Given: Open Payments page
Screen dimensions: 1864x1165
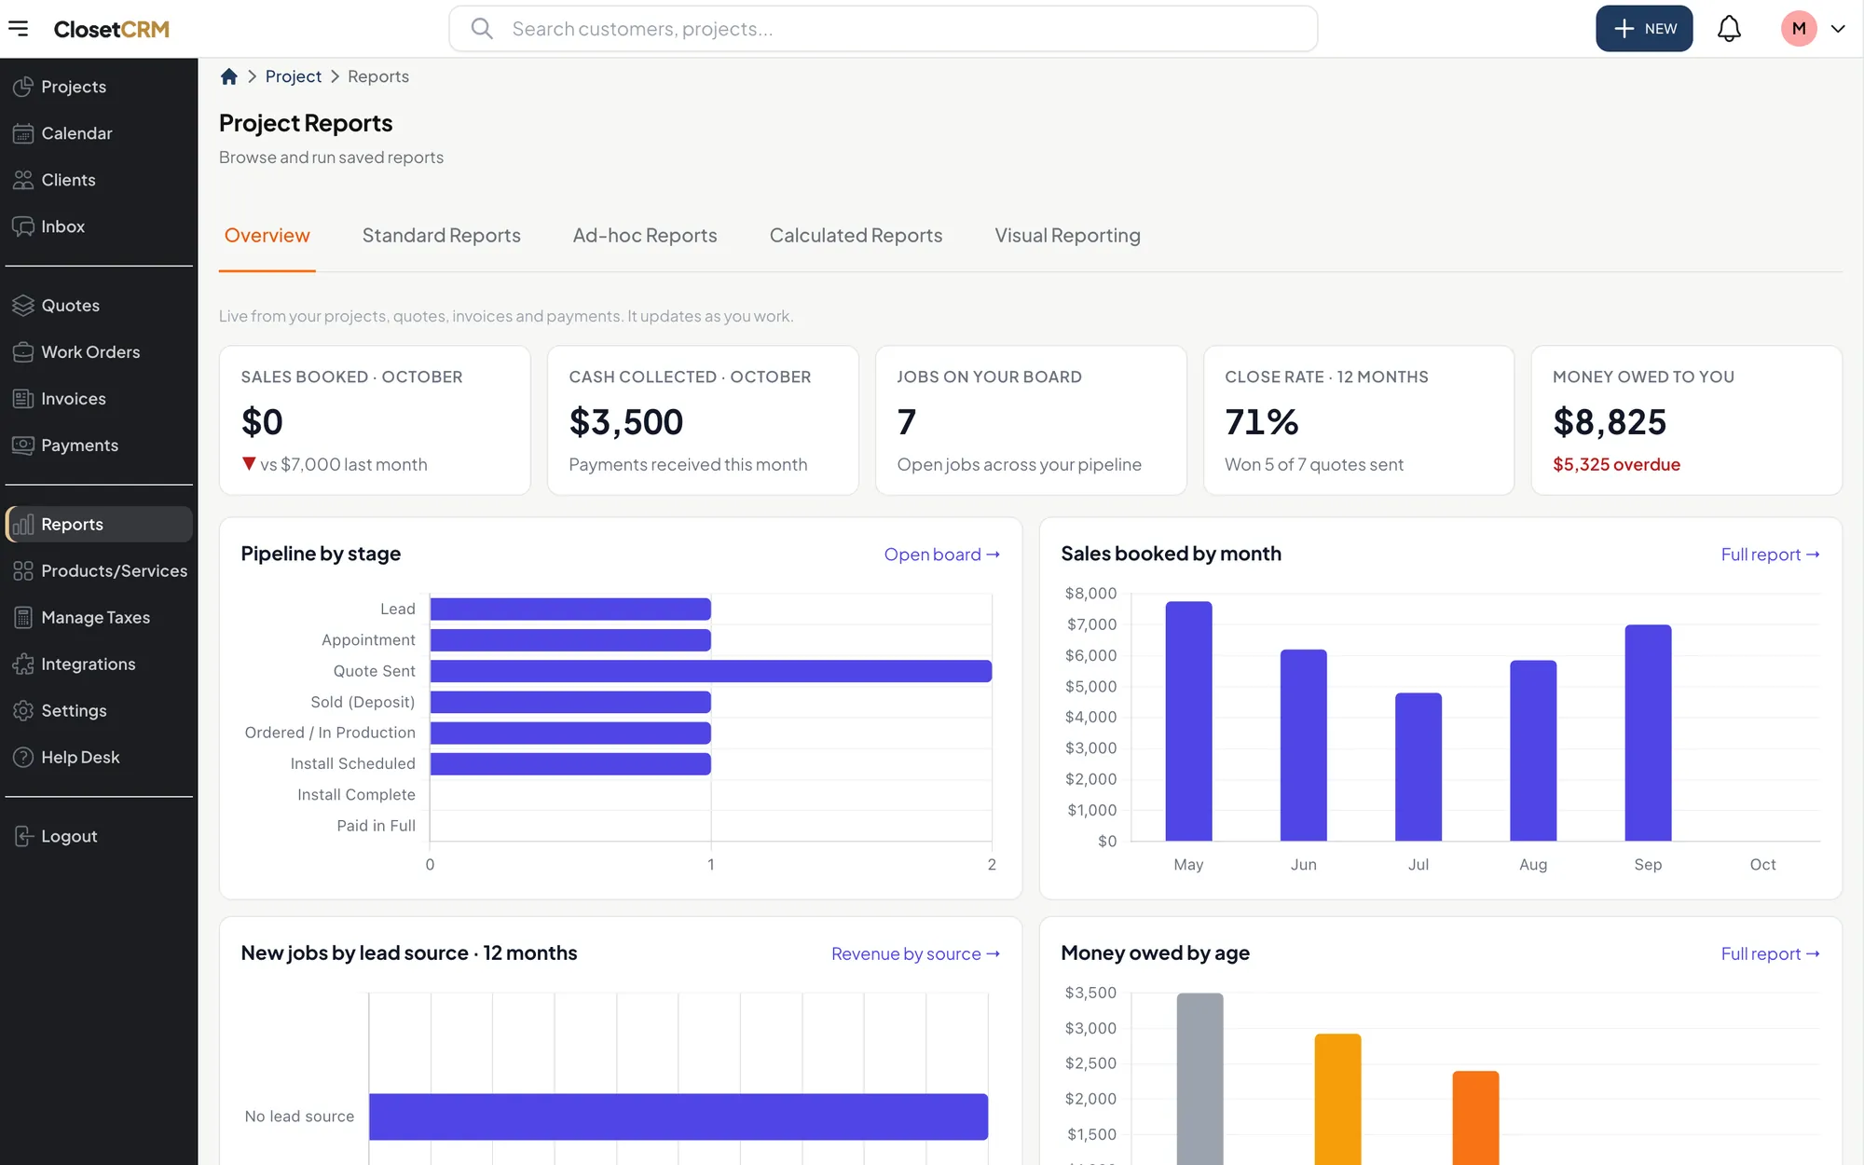Looking at the screenshot, I should point(99,445).
